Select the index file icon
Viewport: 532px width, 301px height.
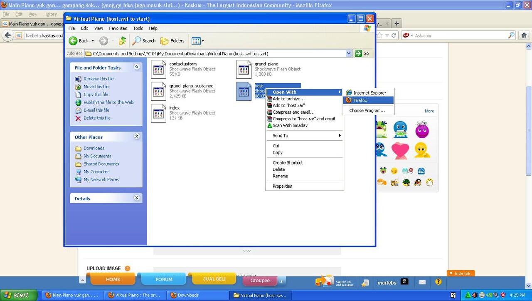pos(158,113)
